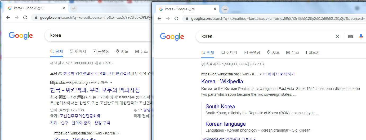Go forward in the left Chrome window
366x140 pixels.
pos(17,17)
